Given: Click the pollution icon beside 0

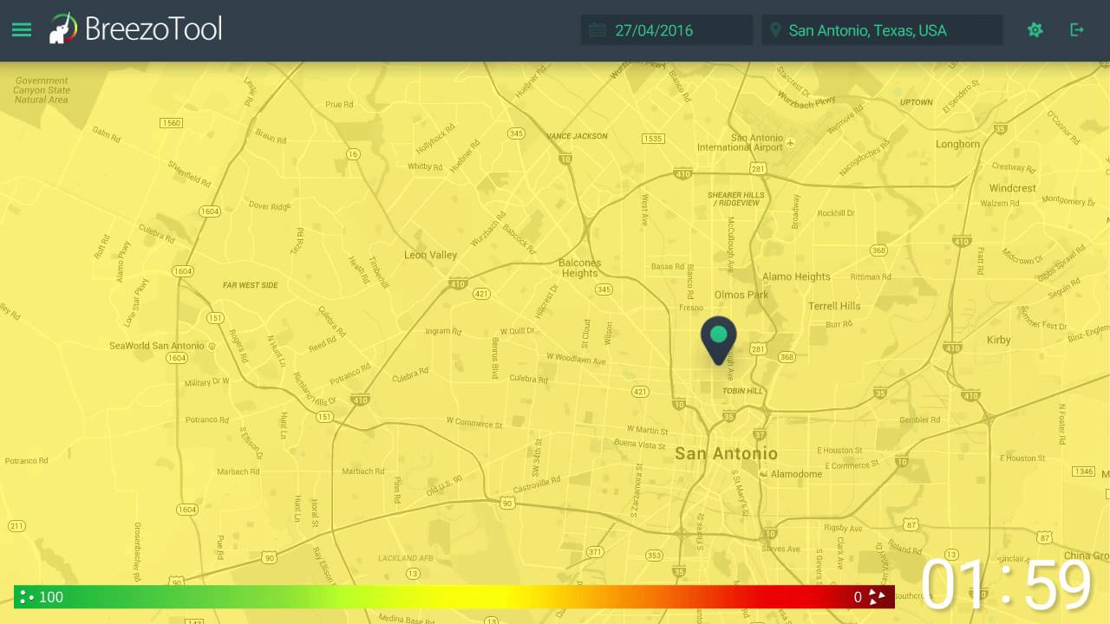Looking at the screenshot, I should (x=878, y=596).
